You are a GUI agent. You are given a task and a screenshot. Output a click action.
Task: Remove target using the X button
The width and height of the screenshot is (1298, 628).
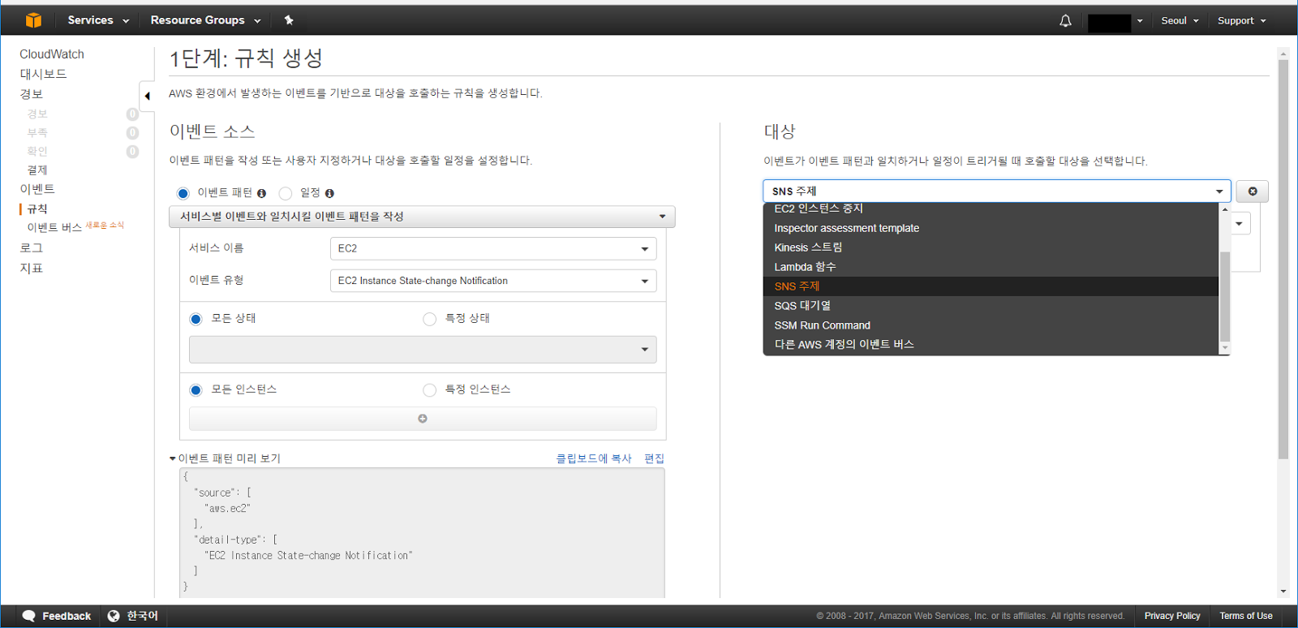pyautogui.click(x=1253, y=191)
